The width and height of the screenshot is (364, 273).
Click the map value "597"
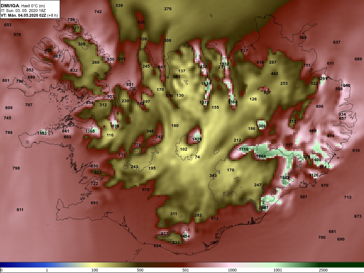click(x=304, y=197)
